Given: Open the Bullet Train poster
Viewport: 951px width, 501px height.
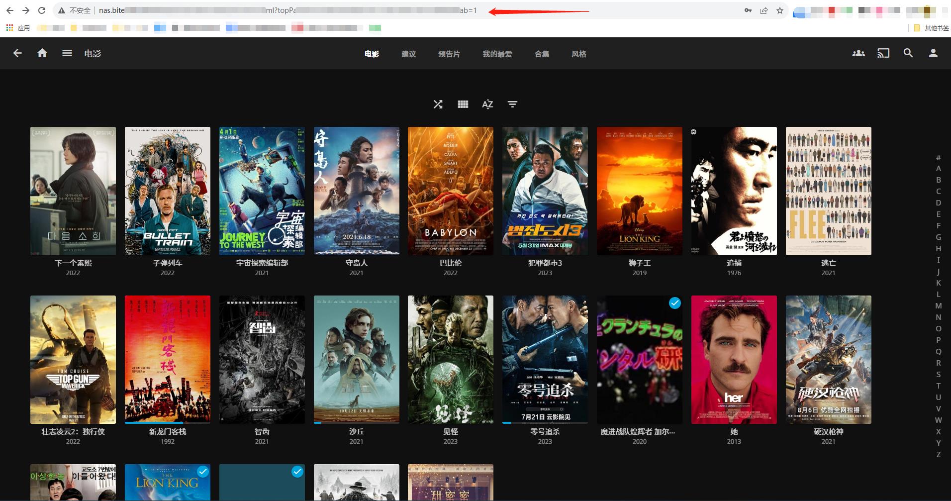Looking at the screenshot, I should (x=168, y=191).
